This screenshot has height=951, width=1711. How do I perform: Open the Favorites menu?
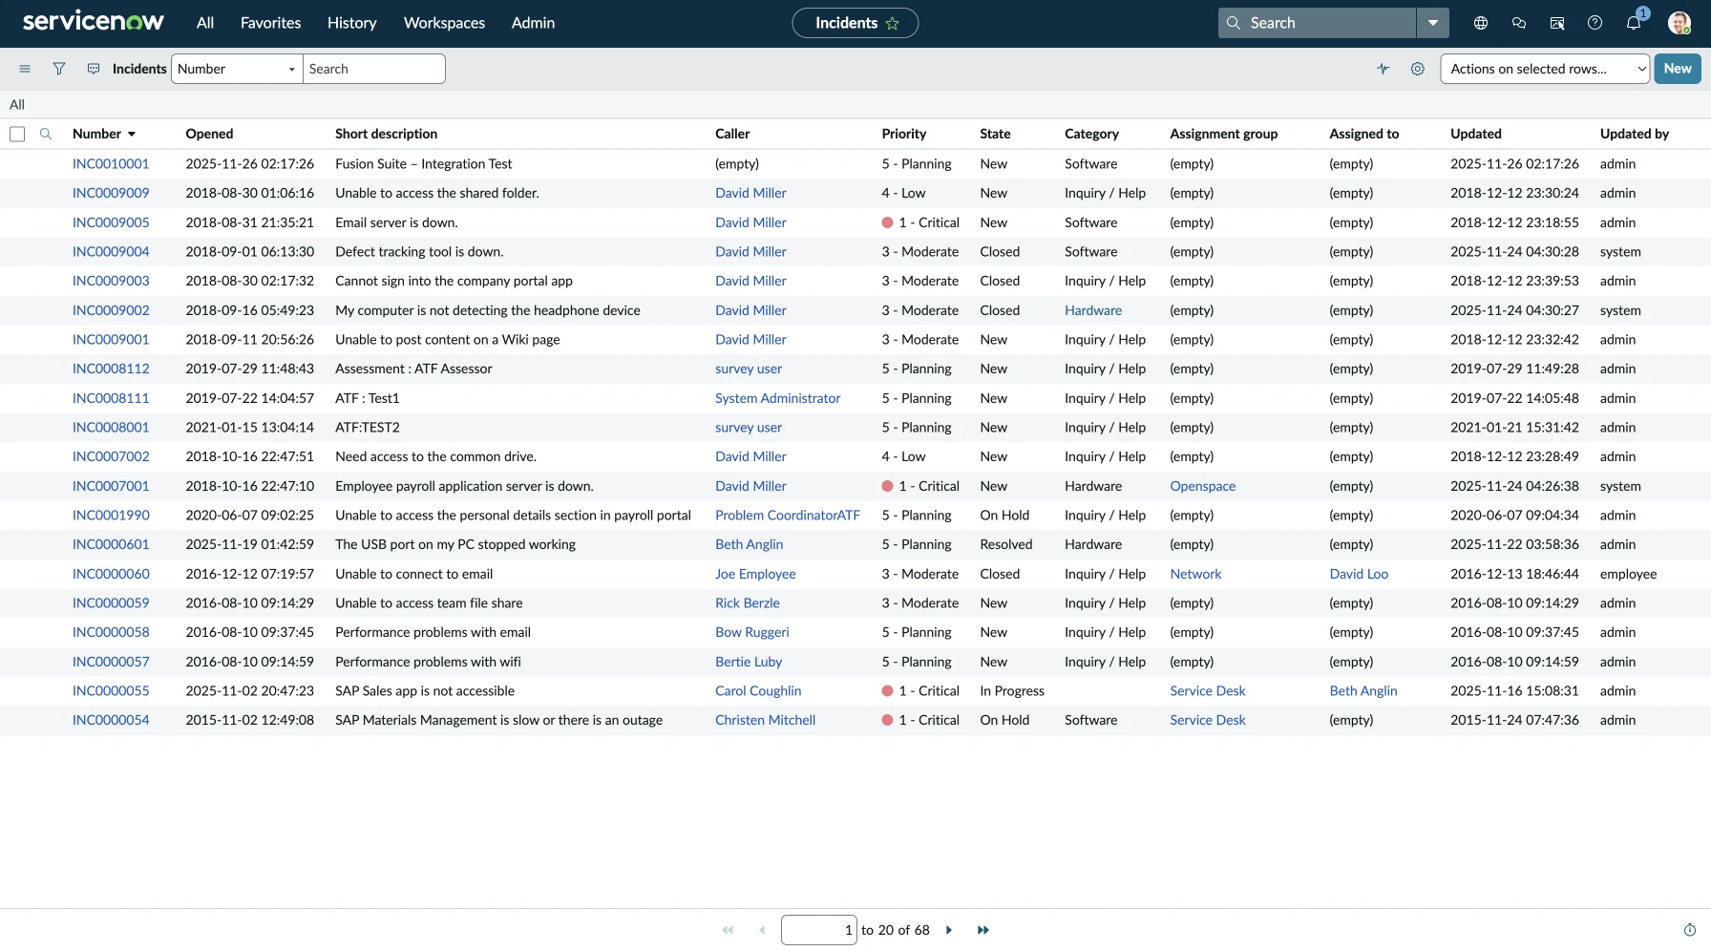[270, 23]
